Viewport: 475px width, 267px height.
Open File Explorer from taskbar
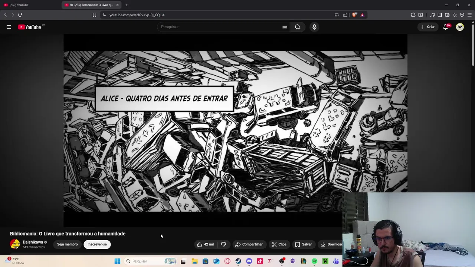(194, 261)
